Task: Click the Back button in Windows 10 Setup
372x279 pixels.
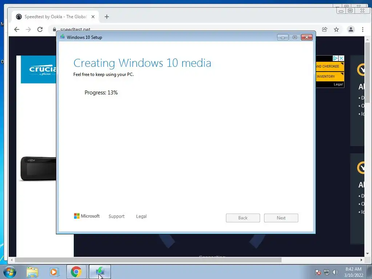Action: [243, 218]
